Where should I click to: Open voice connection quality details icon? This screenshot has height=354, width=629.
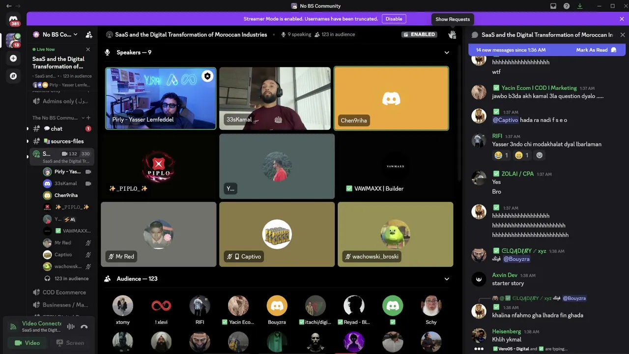pos(13,326)
